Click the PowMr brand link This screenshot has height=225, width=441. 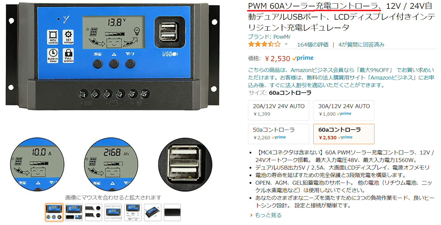(x=281, y=37)
